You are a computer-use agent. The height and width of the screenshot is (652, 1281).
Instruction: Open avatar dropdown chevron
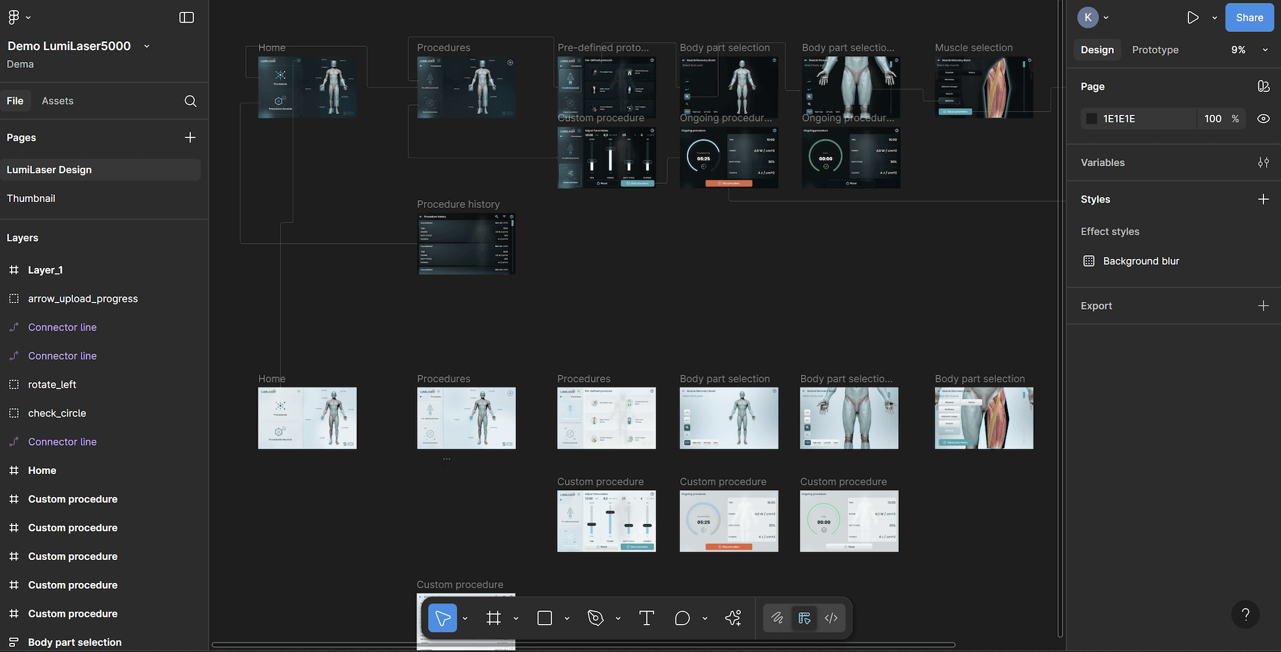tap(1106, 18)
